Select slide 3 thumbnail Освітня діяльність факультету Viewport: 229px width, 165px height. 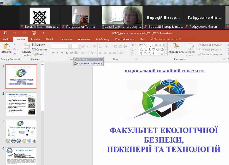coord(21,131)
